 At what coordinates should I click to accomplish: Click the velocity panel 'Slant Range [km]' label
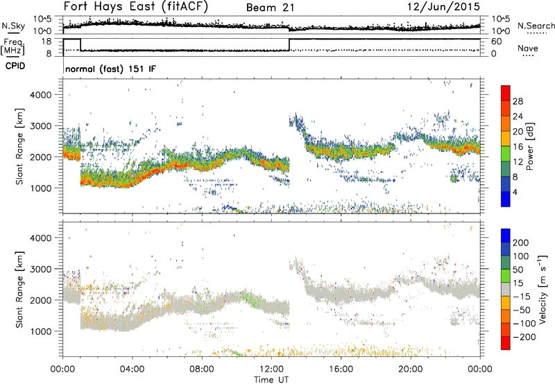pos(19,290)
